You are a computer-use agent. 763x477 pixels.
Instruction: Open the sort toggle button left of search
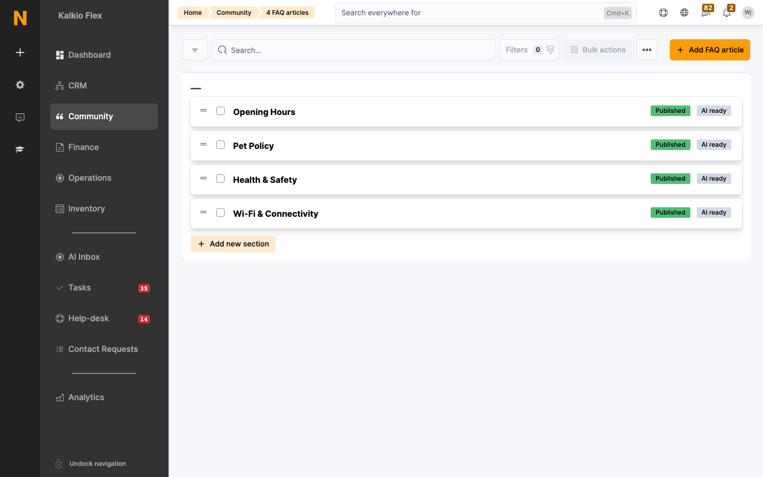coord(195,50)
